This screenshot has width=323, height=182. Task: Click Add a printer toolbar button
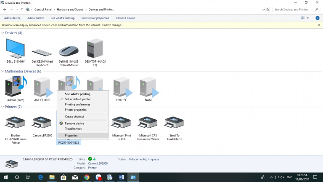click(x=35, y=18)
